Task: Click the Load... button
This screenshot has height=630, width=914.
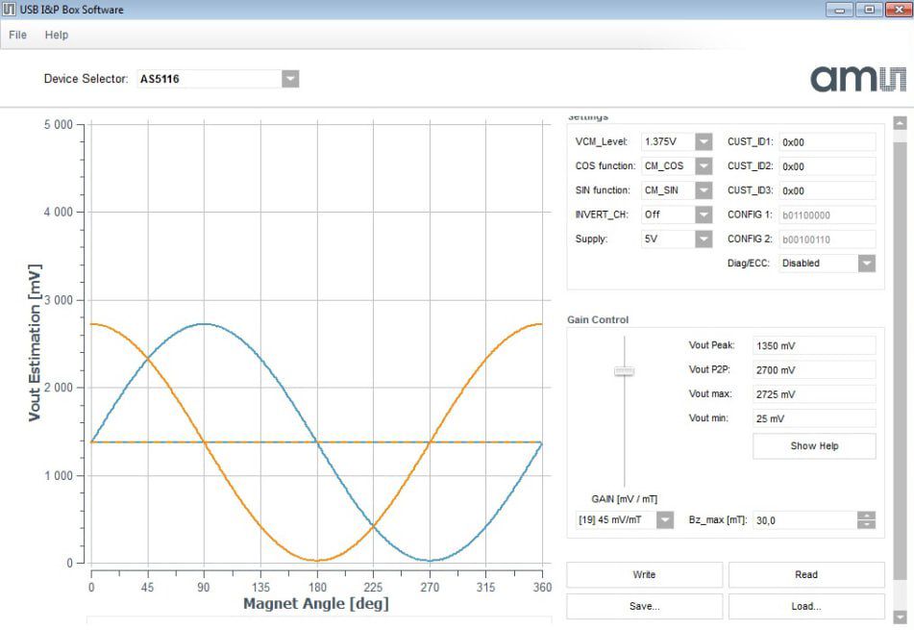Action: (805, 606)
